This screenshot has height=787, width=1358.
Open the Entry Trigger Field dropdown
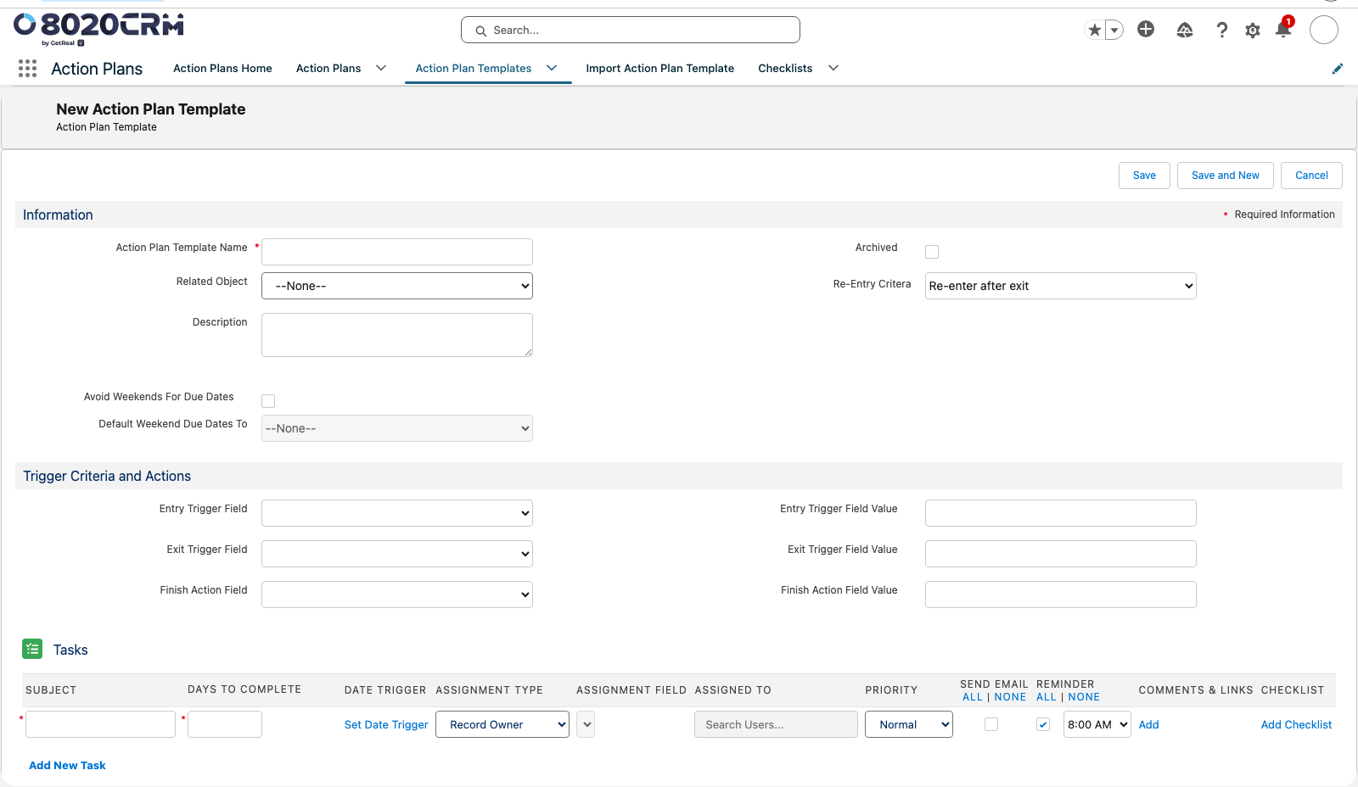point(397,513)
